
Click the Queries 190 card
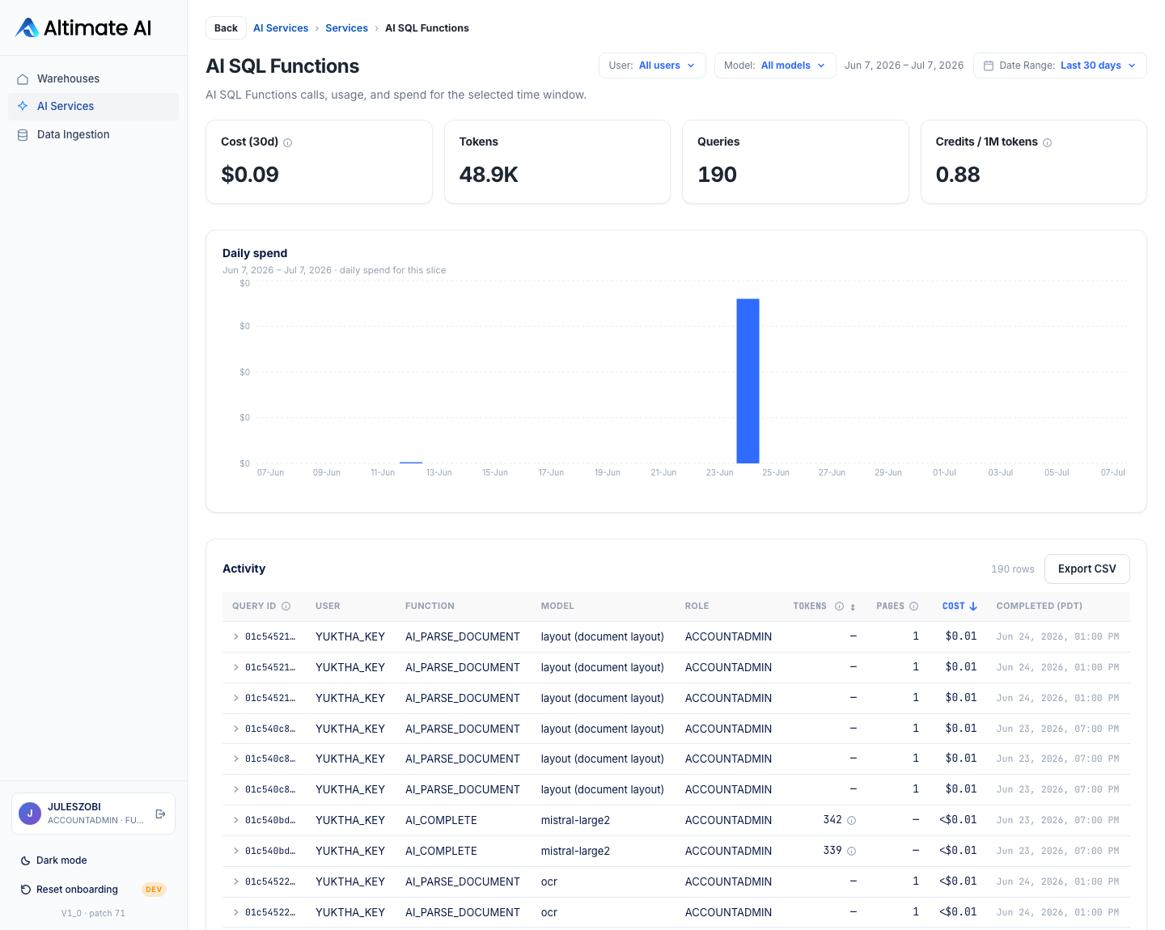coord(795,162)
